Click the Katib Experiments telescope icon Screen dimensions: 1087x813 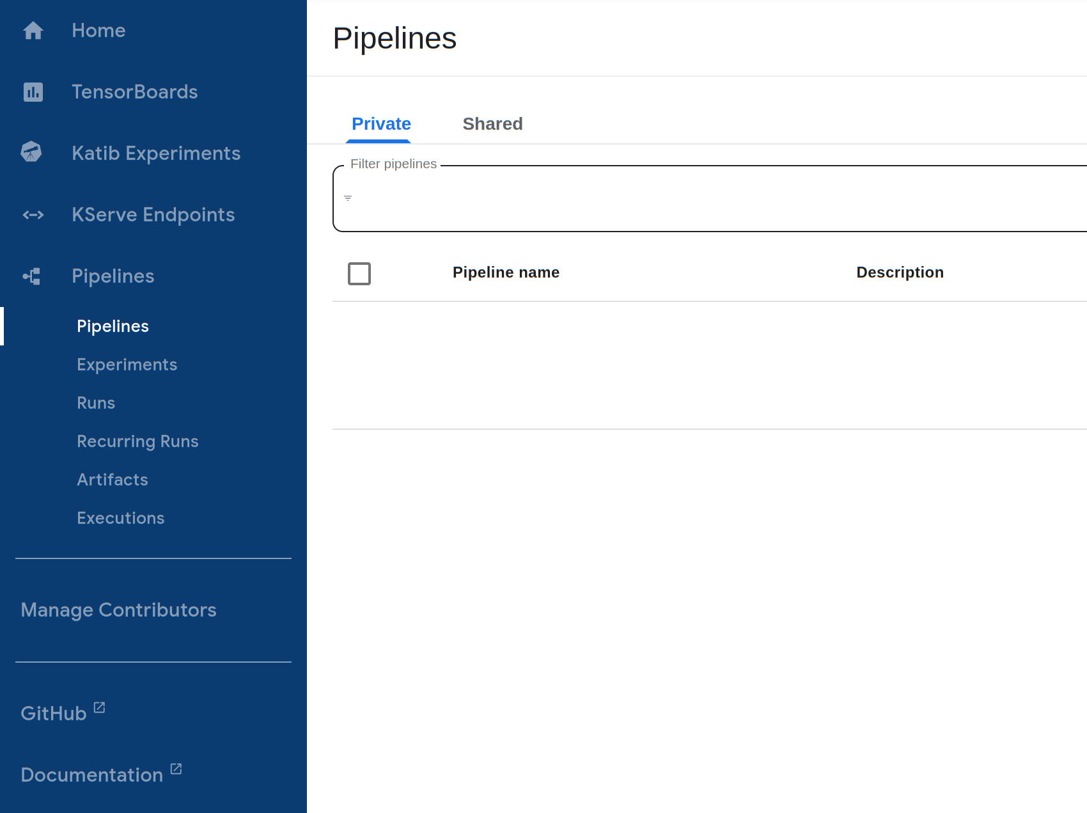click(31, 152)
